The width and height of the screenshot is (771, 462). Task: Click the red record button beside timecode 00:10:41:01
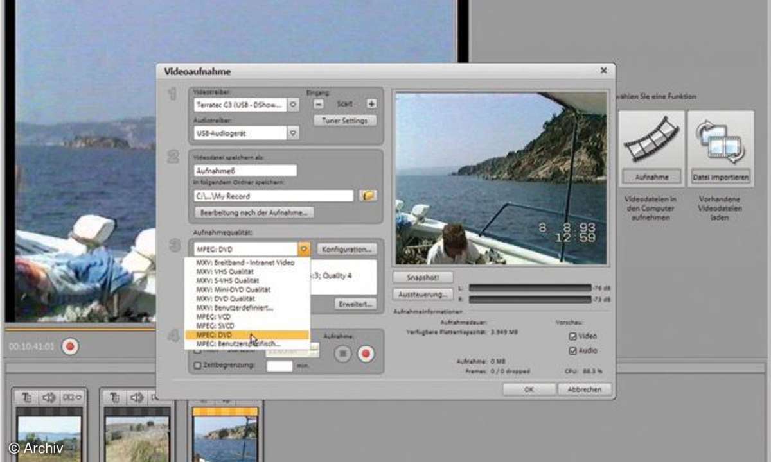pyautogui.click(x=70, y=347)
